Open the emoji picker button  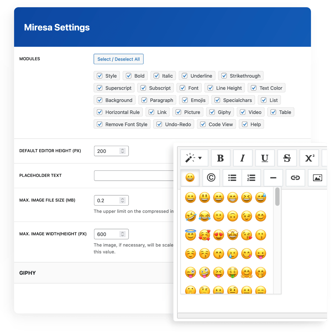pyautogui.click(x=190, y=178)
